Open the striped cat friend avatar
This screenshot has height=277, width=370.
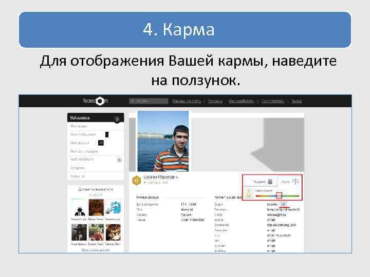tap(113, 232)
